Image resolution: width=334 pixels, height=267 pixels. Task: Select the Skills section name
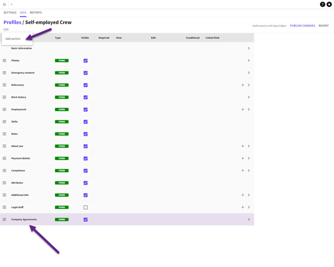pos(14,122)
